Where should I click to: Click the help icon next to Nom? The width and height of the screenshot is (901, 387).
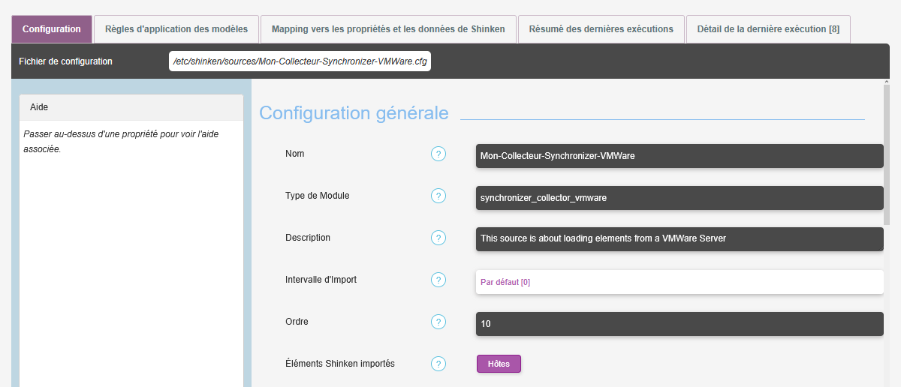pos(438,154)
